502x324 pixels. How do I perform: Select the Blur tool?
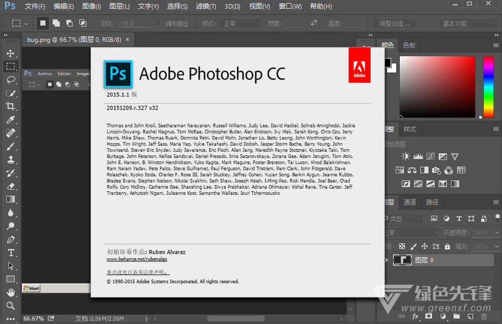point(11,212)
